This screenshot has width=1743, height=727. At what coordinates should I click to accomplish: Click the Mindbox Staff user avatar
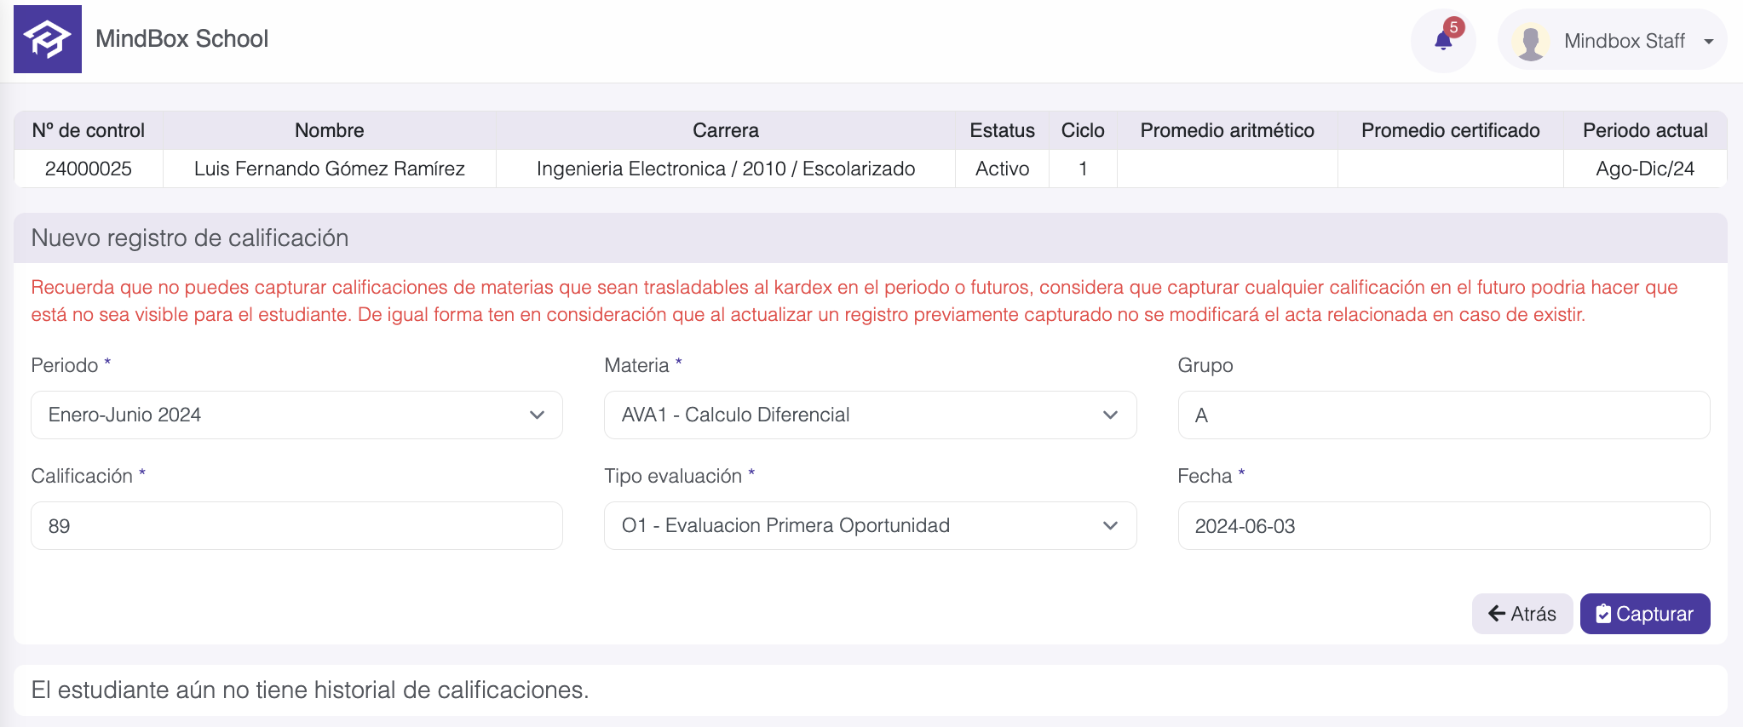[1530, 42]
